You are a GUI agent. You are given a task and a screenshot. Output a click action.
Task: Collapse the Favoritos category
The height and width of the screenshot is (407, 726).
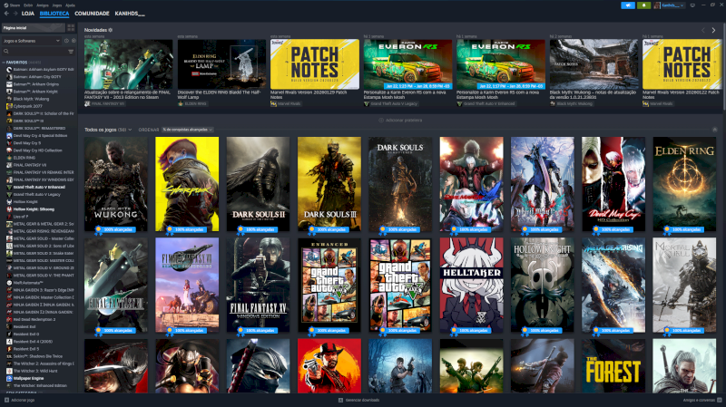(x=5, y=62)
